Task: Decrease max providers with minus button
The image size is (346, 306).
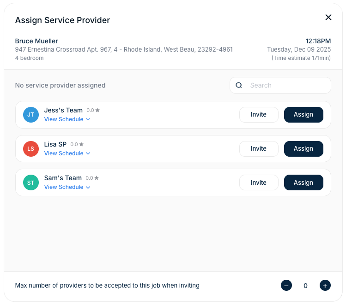Action: pos(286,286)
